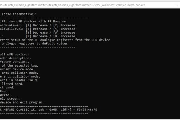Screen dimensions: 180x120
Task: Click the "[2] Increase" option text
Action: 64,25
